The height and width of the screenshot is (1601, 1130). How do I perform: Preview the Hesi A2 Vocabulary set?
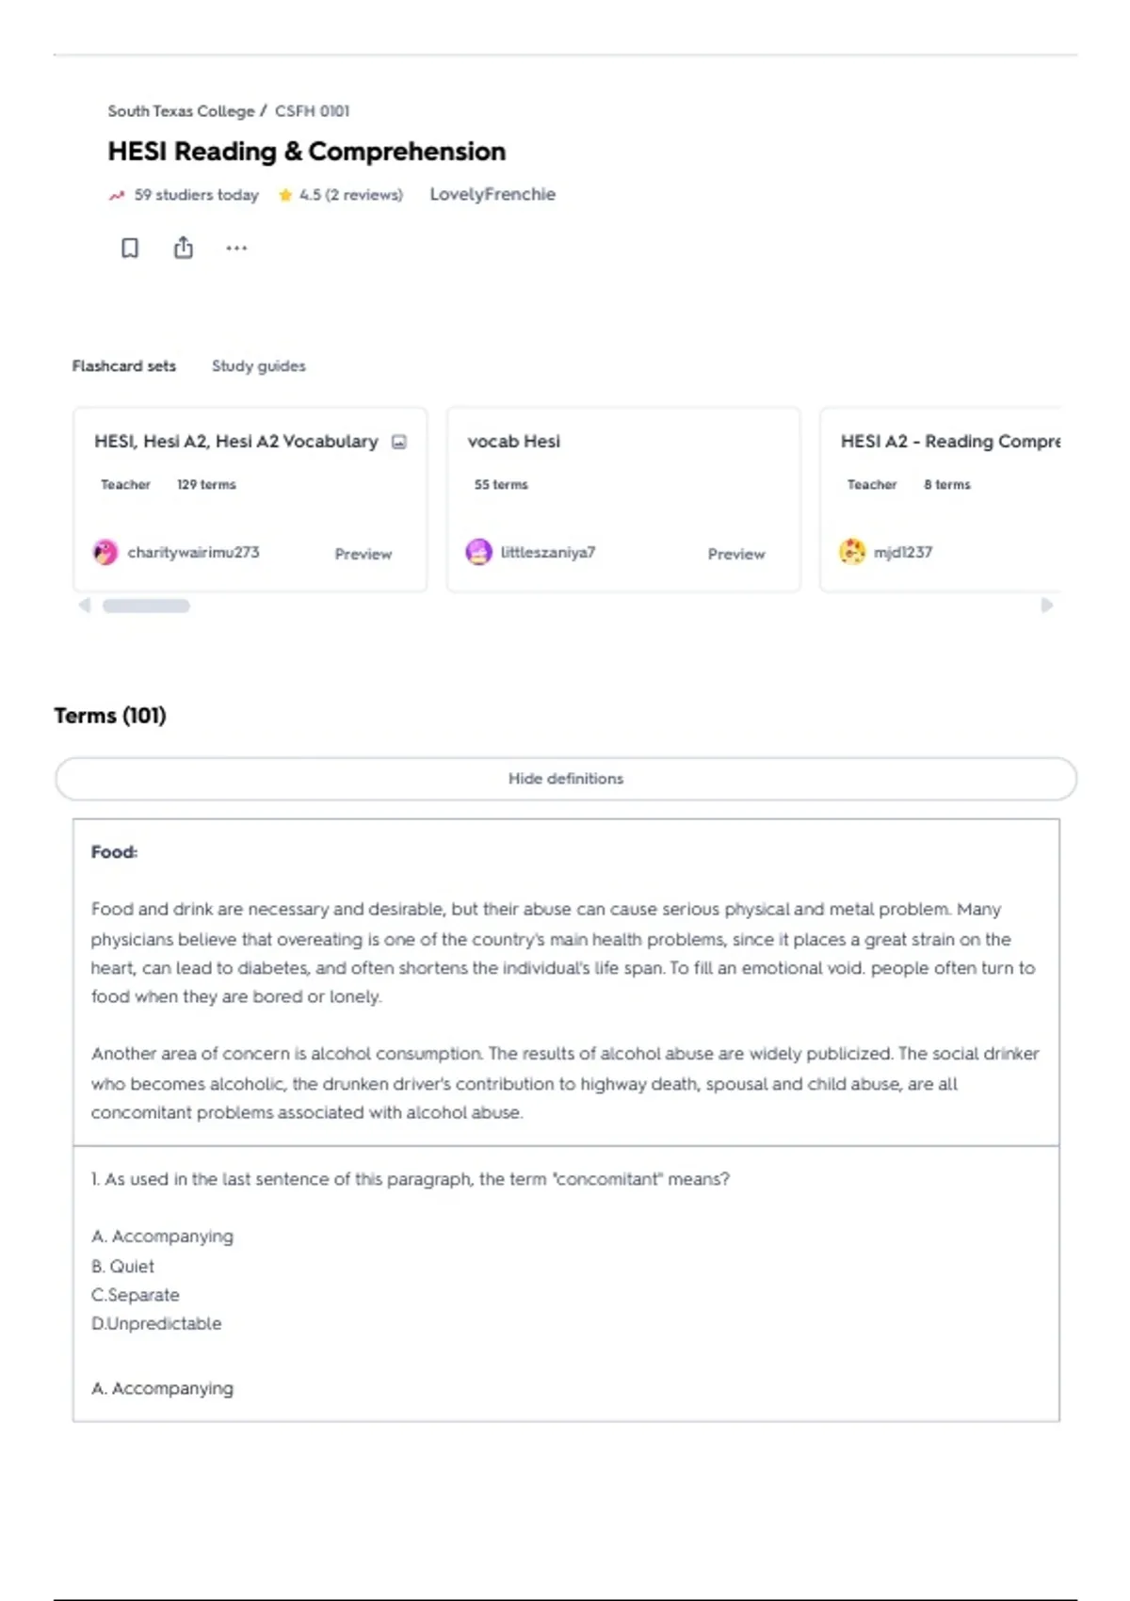click(x=363, y=554)
